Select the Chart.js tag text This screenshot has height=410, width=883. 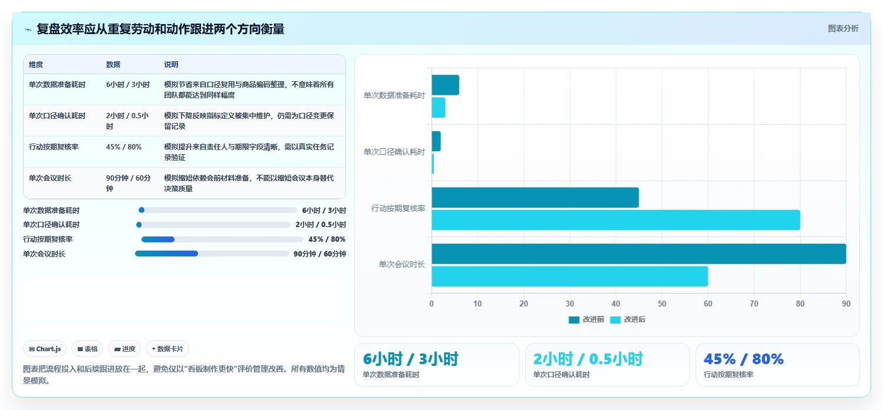pyautogui.click(x=48, y=349)
